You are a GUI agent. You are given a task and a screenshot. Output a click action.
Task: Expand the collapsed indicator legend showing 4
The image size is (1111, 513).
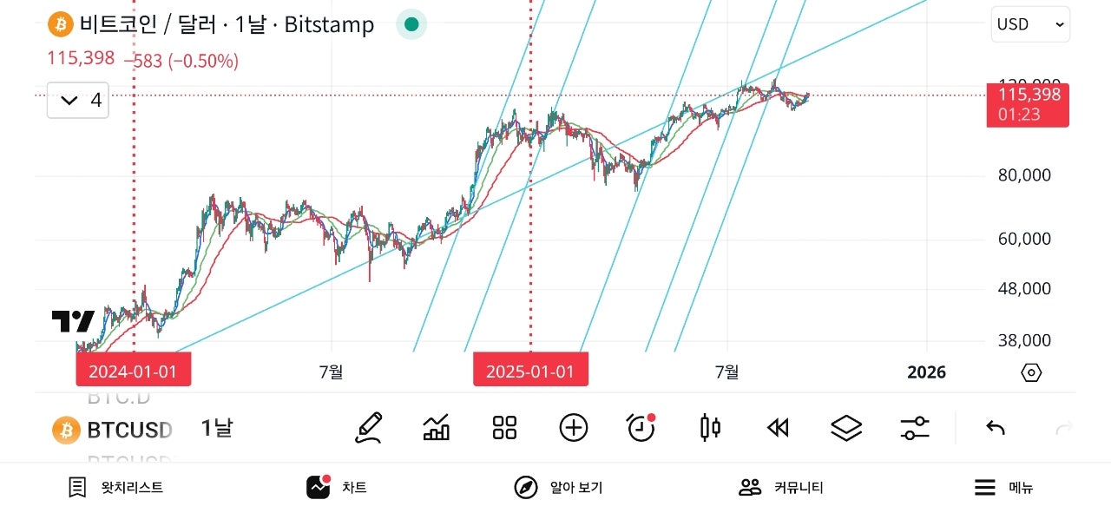tap(78, 101)
